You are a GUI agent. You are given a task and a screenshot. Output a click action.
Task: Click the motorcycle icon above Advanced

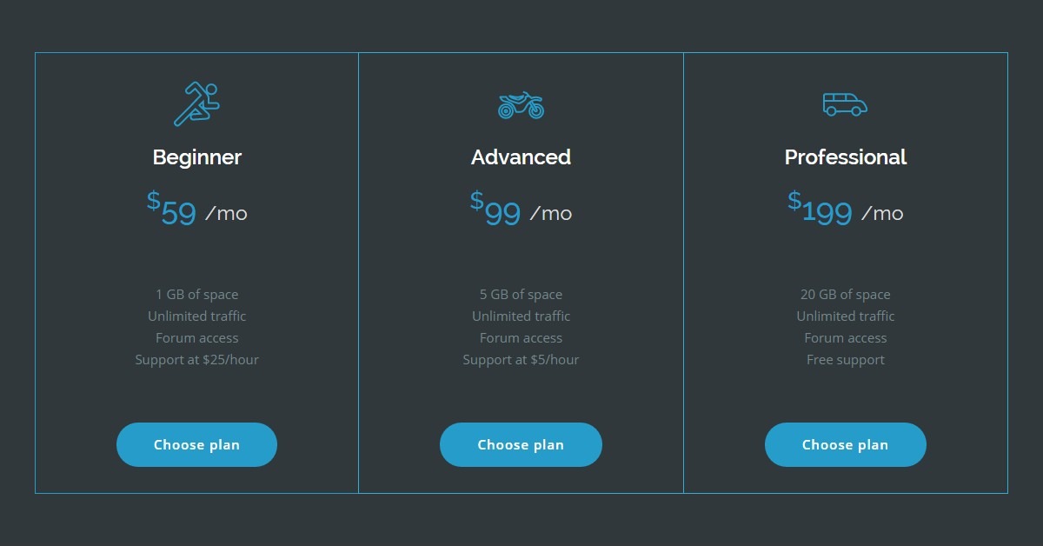[521, 105]
